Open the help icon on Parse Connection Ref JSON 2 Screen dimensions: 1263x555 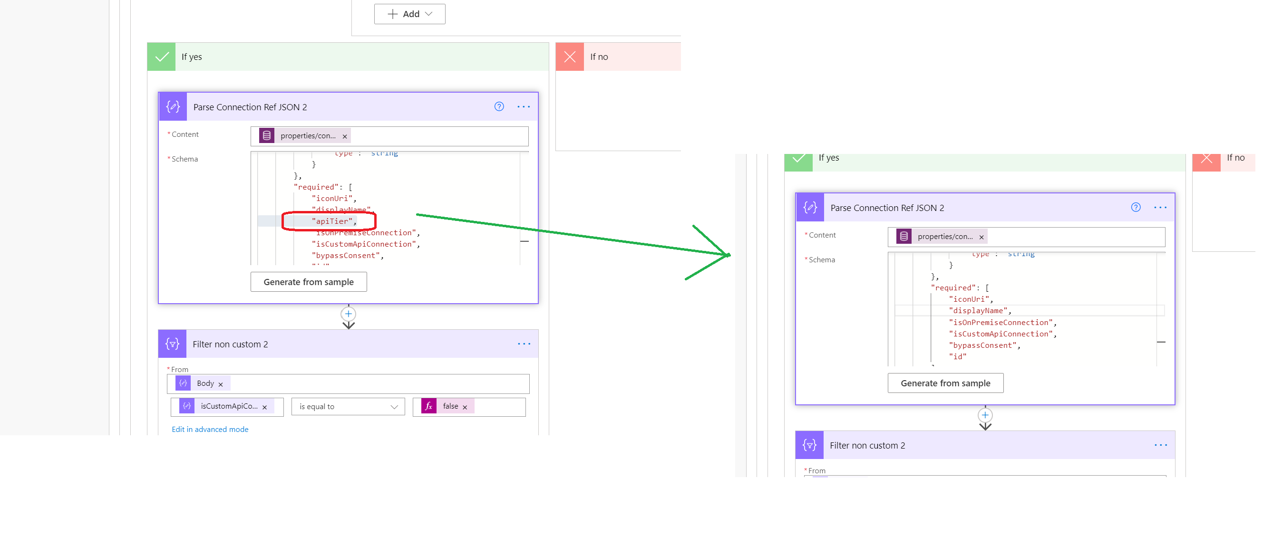pyautogui.click(x=499, y=106)
